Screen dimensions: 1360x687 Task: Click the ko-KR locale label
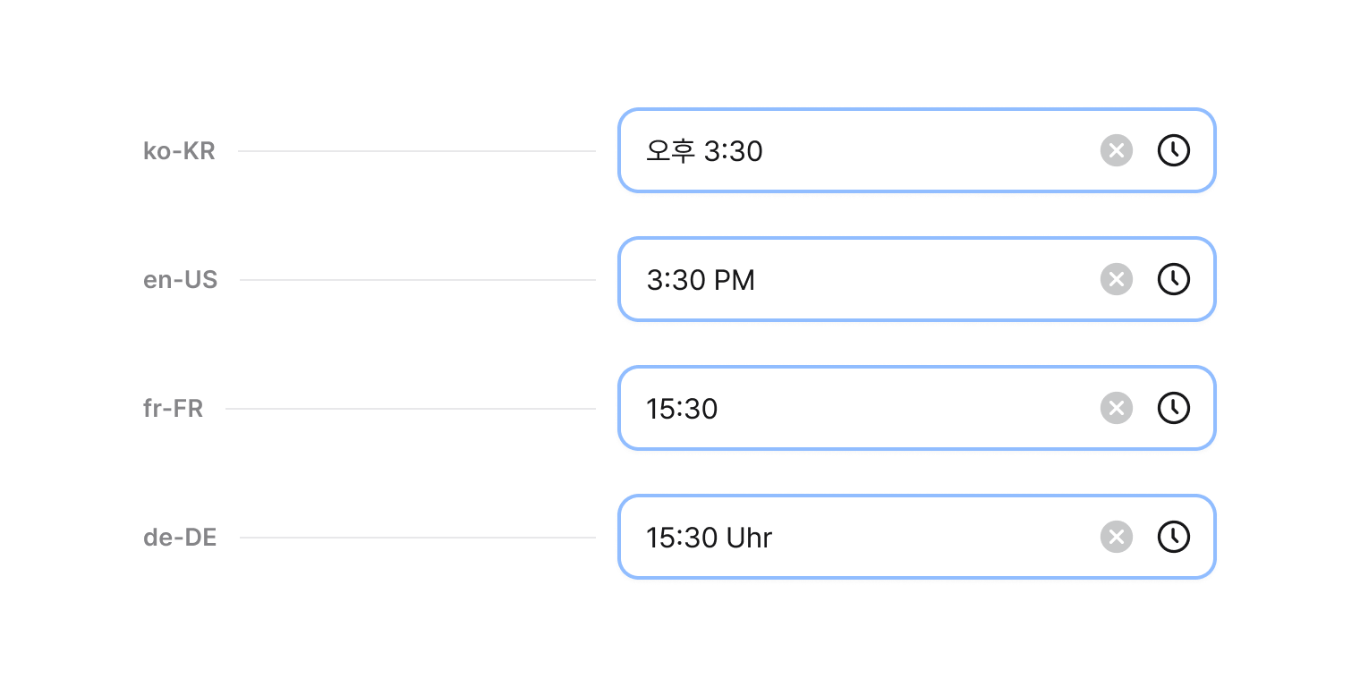[x=179, y=151]
